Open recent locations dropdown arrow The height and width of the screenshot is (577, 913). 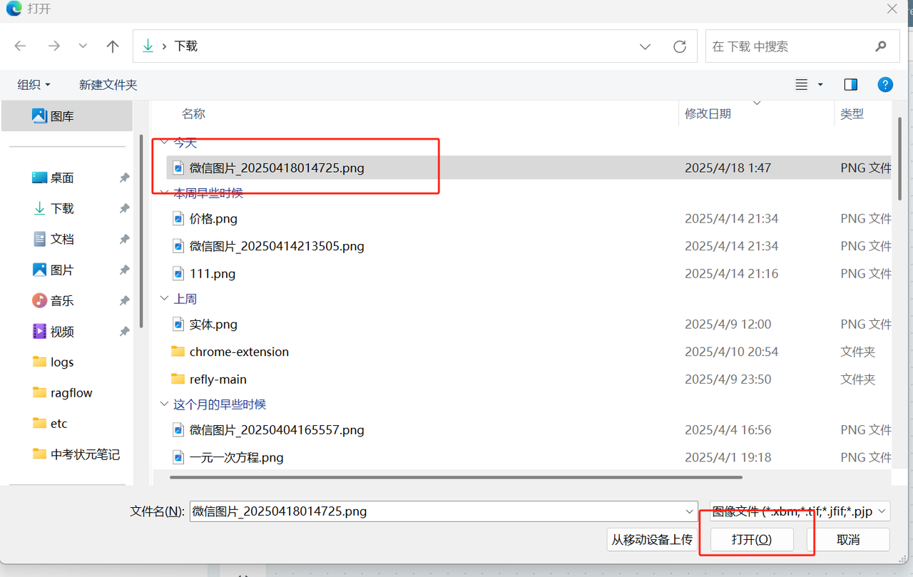pyautogui.click(x=83, y=46)
